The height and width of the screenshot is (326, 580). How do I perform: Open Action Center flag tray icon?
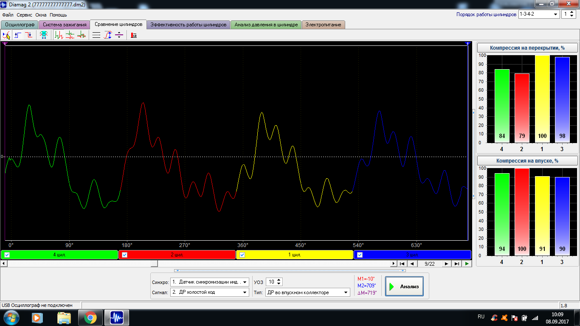514,318
